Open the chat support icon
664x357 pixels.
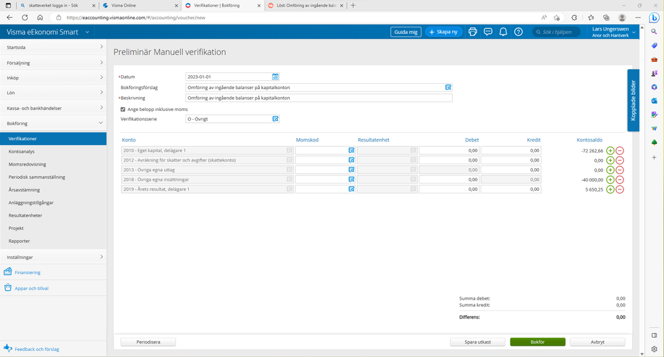(488, 32)
